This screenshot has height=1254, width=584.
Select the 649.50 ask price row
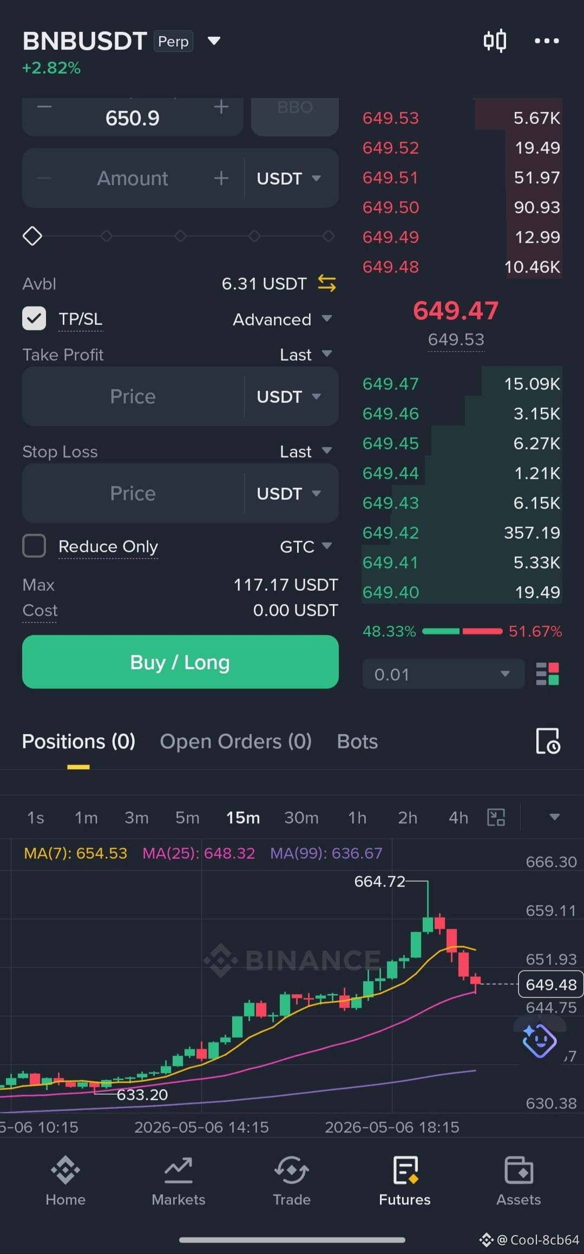462,207
